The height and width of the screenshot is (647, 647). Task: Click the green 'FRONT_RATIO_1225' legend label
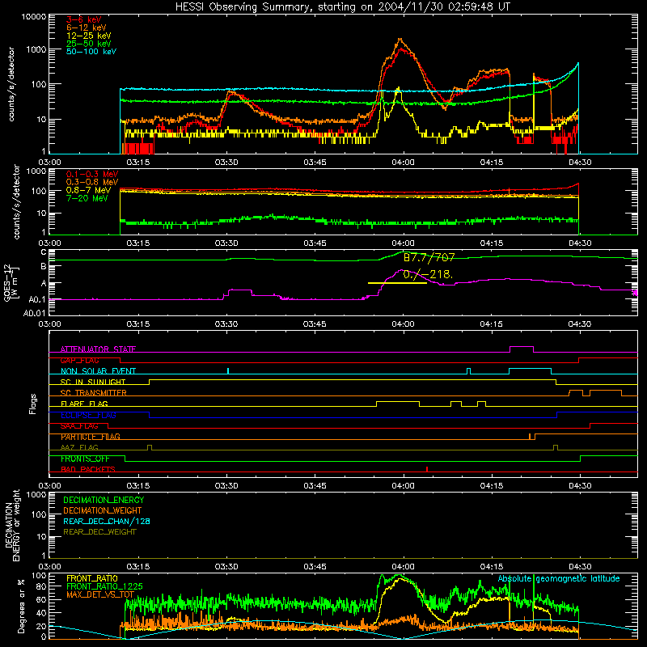point(104,586)
